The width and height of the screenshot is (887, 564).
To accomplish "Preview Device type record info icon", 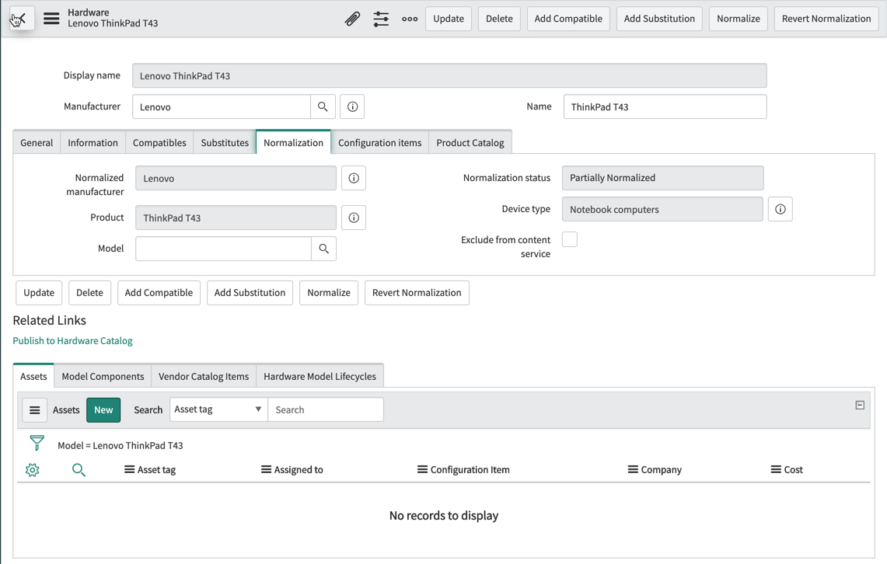I will (x=780, y=209).
